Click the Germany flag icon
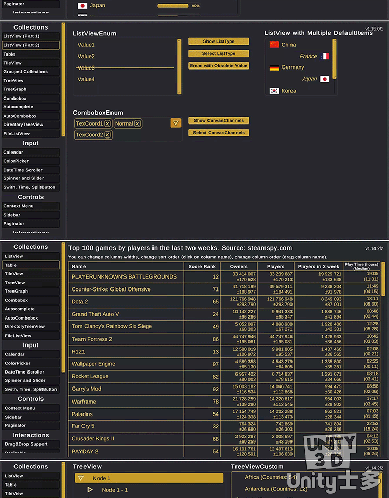 click(274, 67)
